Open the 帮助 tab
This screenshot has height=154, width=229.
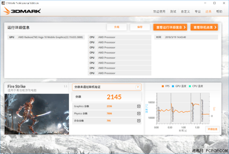pyautogui.click(x=219, y=12)
